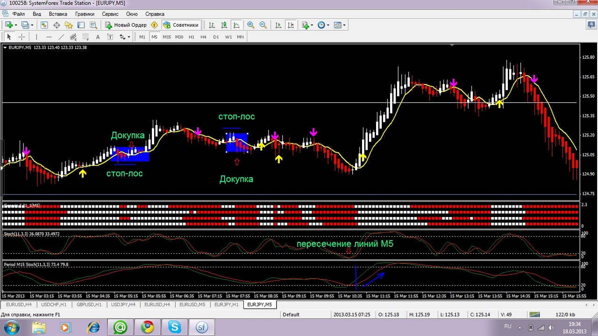Viewport: 598px width, 336px height.
Task: Toggle the Советники expert advisors button
Action: coord(181,25)
